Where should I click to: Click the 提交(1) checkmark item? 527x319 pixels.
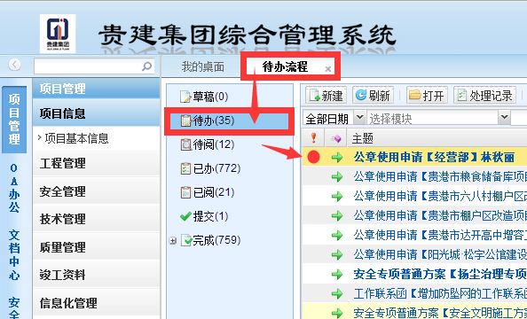coord(204,216)
